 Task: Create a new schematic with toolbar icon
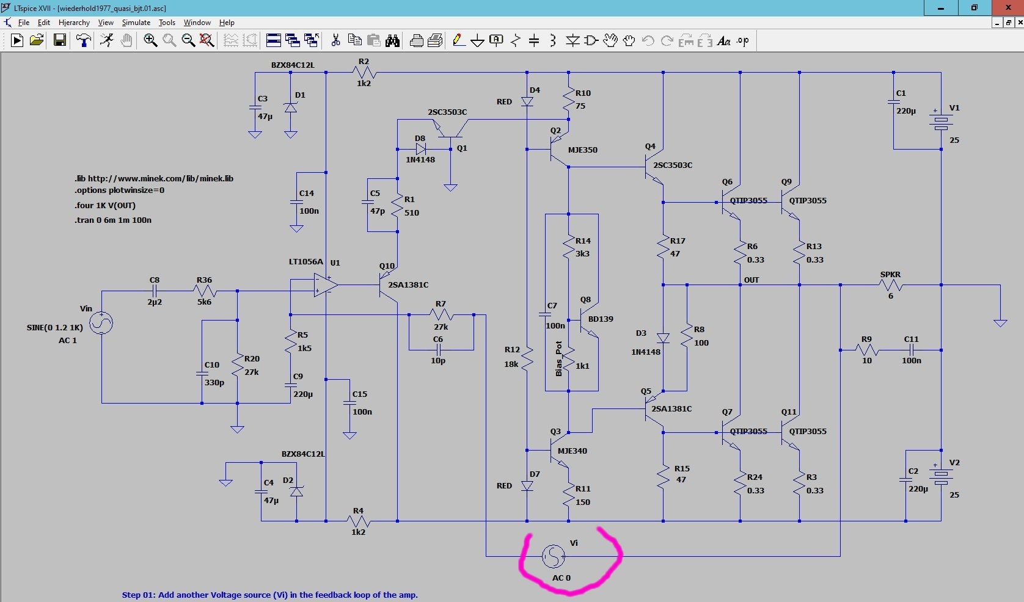tap(17, 40)
